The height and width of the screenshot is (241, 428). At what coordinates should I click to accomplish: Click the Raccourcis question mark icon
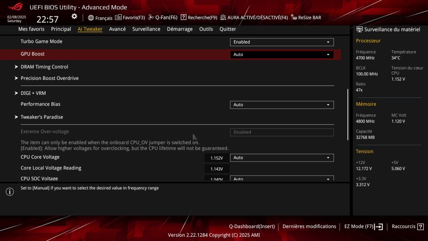tap(420, 226)
